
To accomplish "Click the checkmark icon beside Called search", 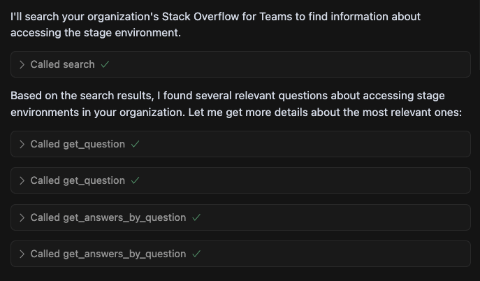I will [105, 64].
